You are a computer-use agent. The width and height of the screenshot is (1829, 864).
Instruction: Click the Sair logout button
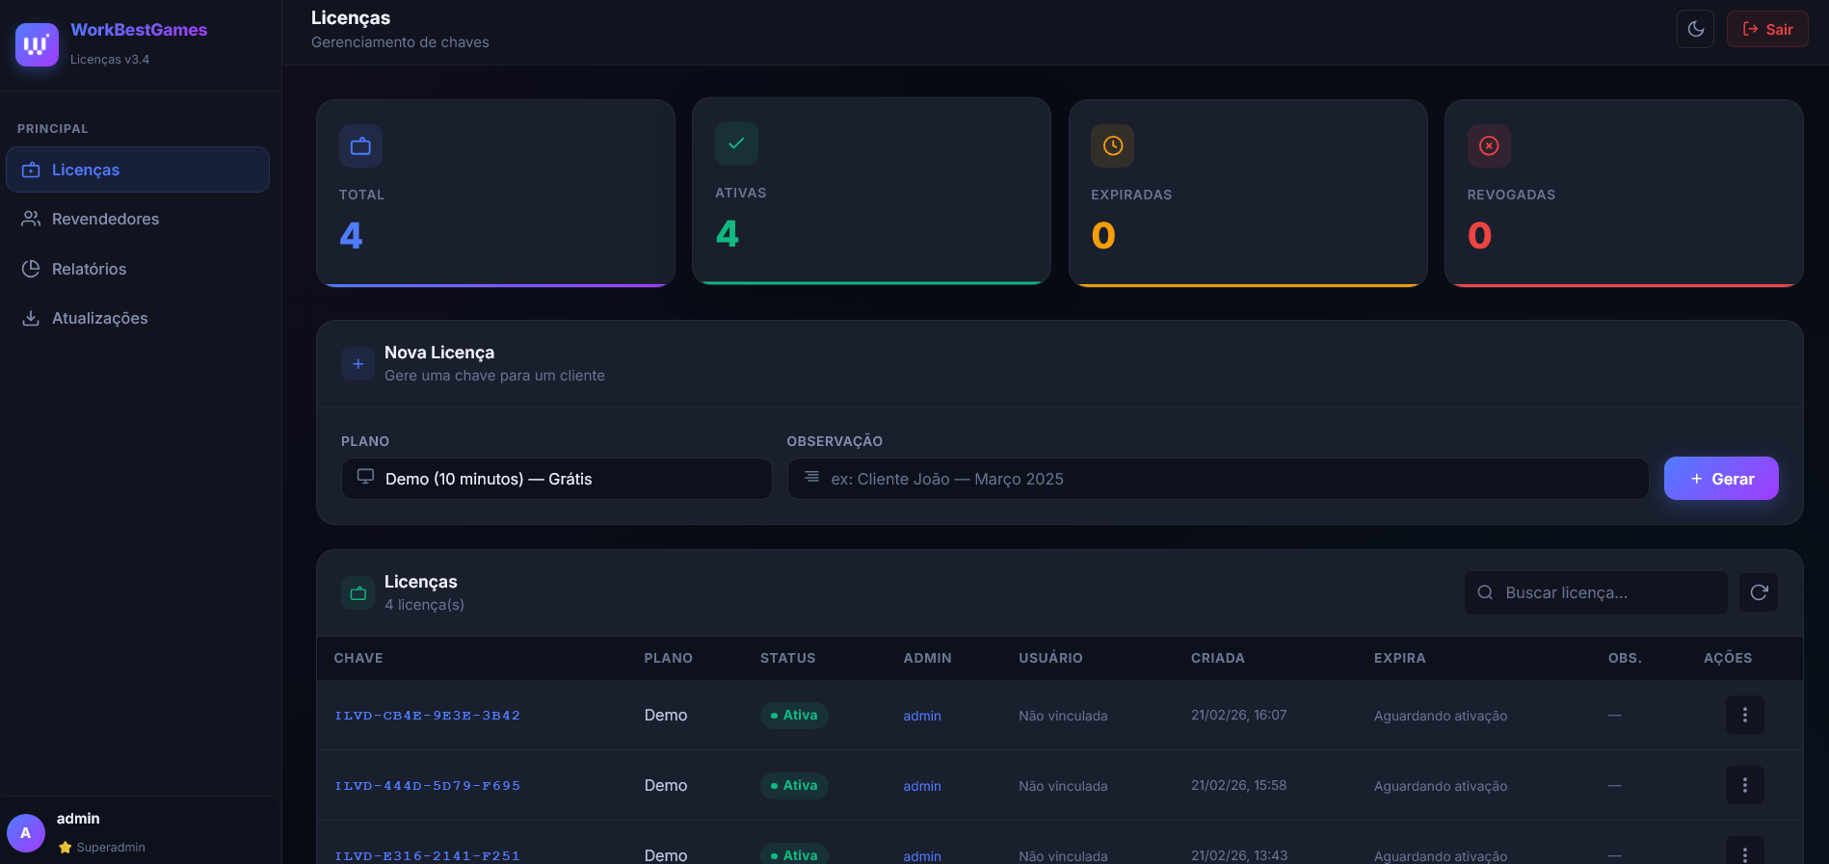(x=1766, y=29)
